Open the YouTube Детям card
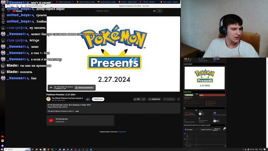This screenshot has height=151, width=268. (80, 120)
